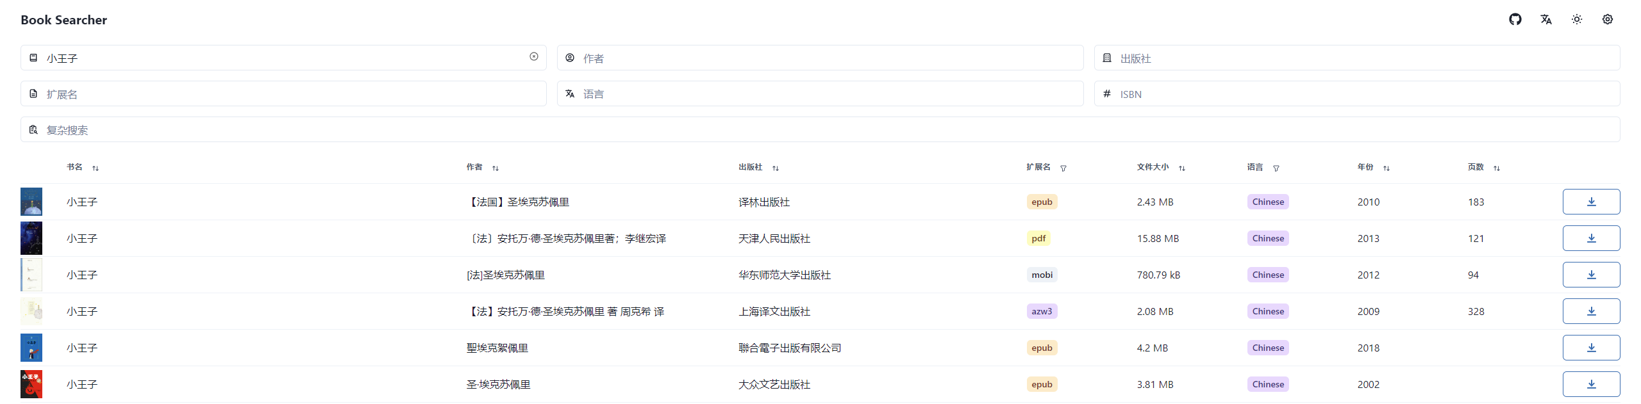Sort by 页数 column arrows
Image resolution: width=1641 pixels, height=404 pixels.
(1497, 168)
